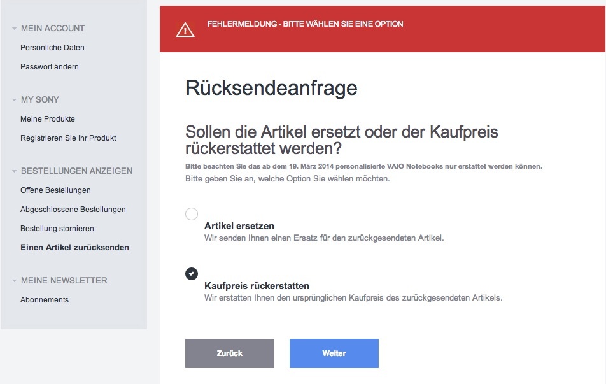The width and height of the screenshot is (606, 384).
Task: View Offene Bestellungen
Action: click(55, 190)
